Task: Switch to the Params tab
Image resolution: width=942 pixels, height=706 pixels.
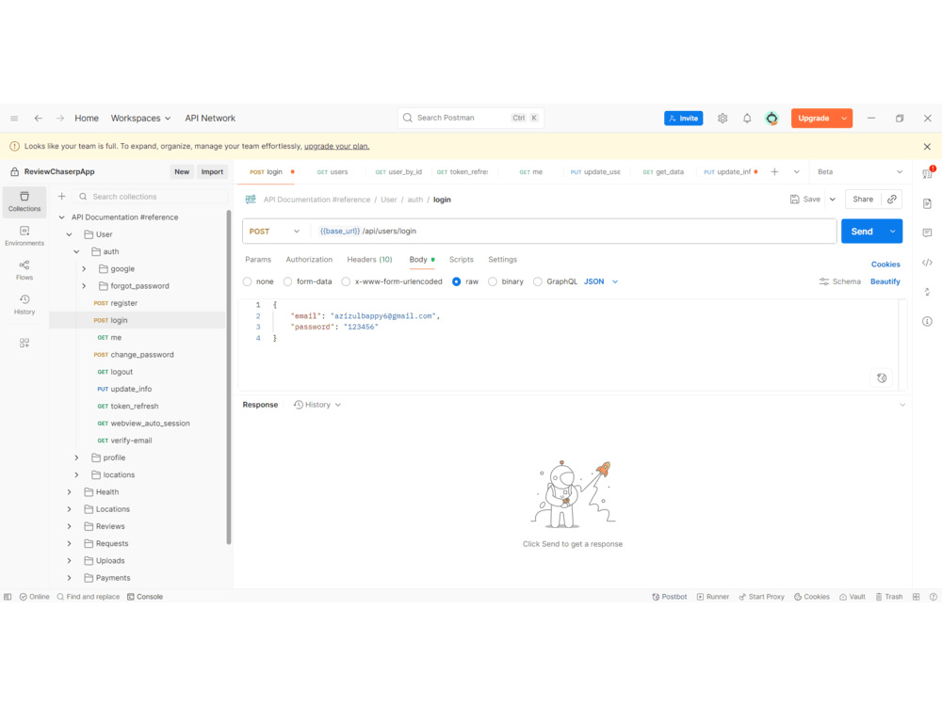Action: (258, 260)
